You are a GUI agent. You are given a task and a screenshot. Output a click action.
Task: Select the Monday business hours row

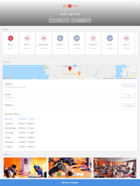click(20, 119)
